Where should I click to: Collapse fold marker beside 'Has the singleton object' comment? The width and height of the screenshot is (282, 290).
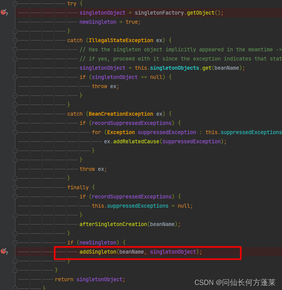click(15, 49)
